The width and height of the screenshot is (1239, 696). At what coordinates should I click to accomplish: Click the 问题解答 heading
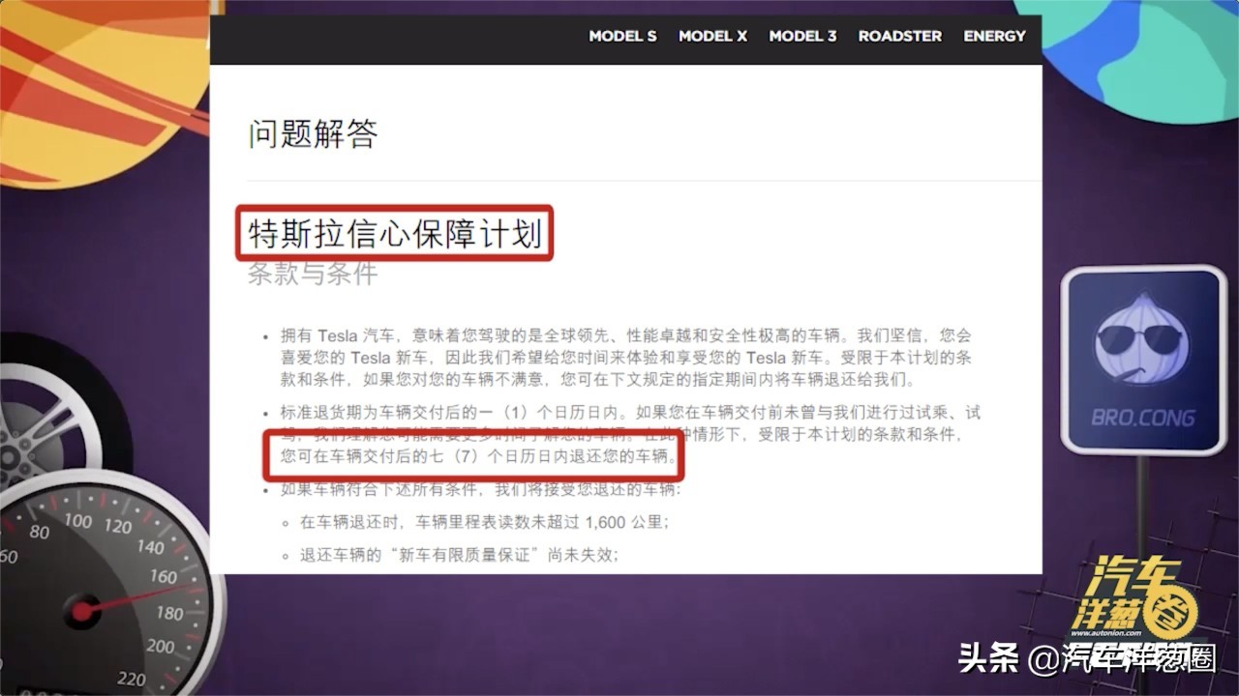[x=312, y=135]
